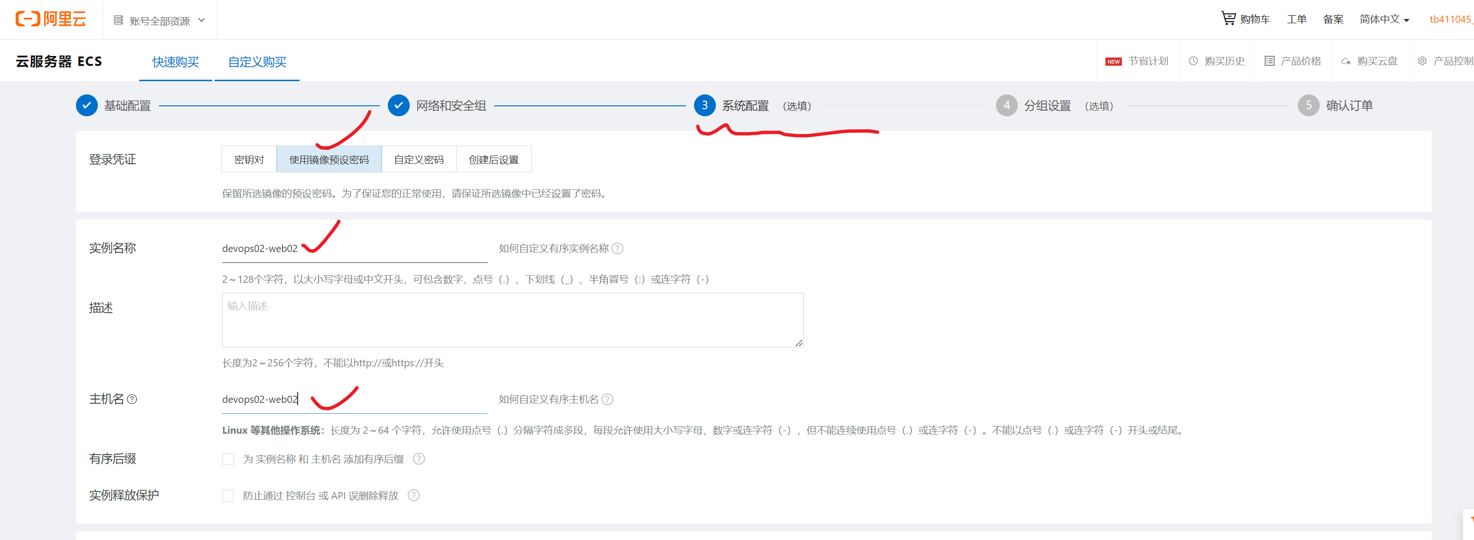This screenshot has height=540, width=1474.
Task: Enable instance release protection checkbox
Action: (228, 495)
